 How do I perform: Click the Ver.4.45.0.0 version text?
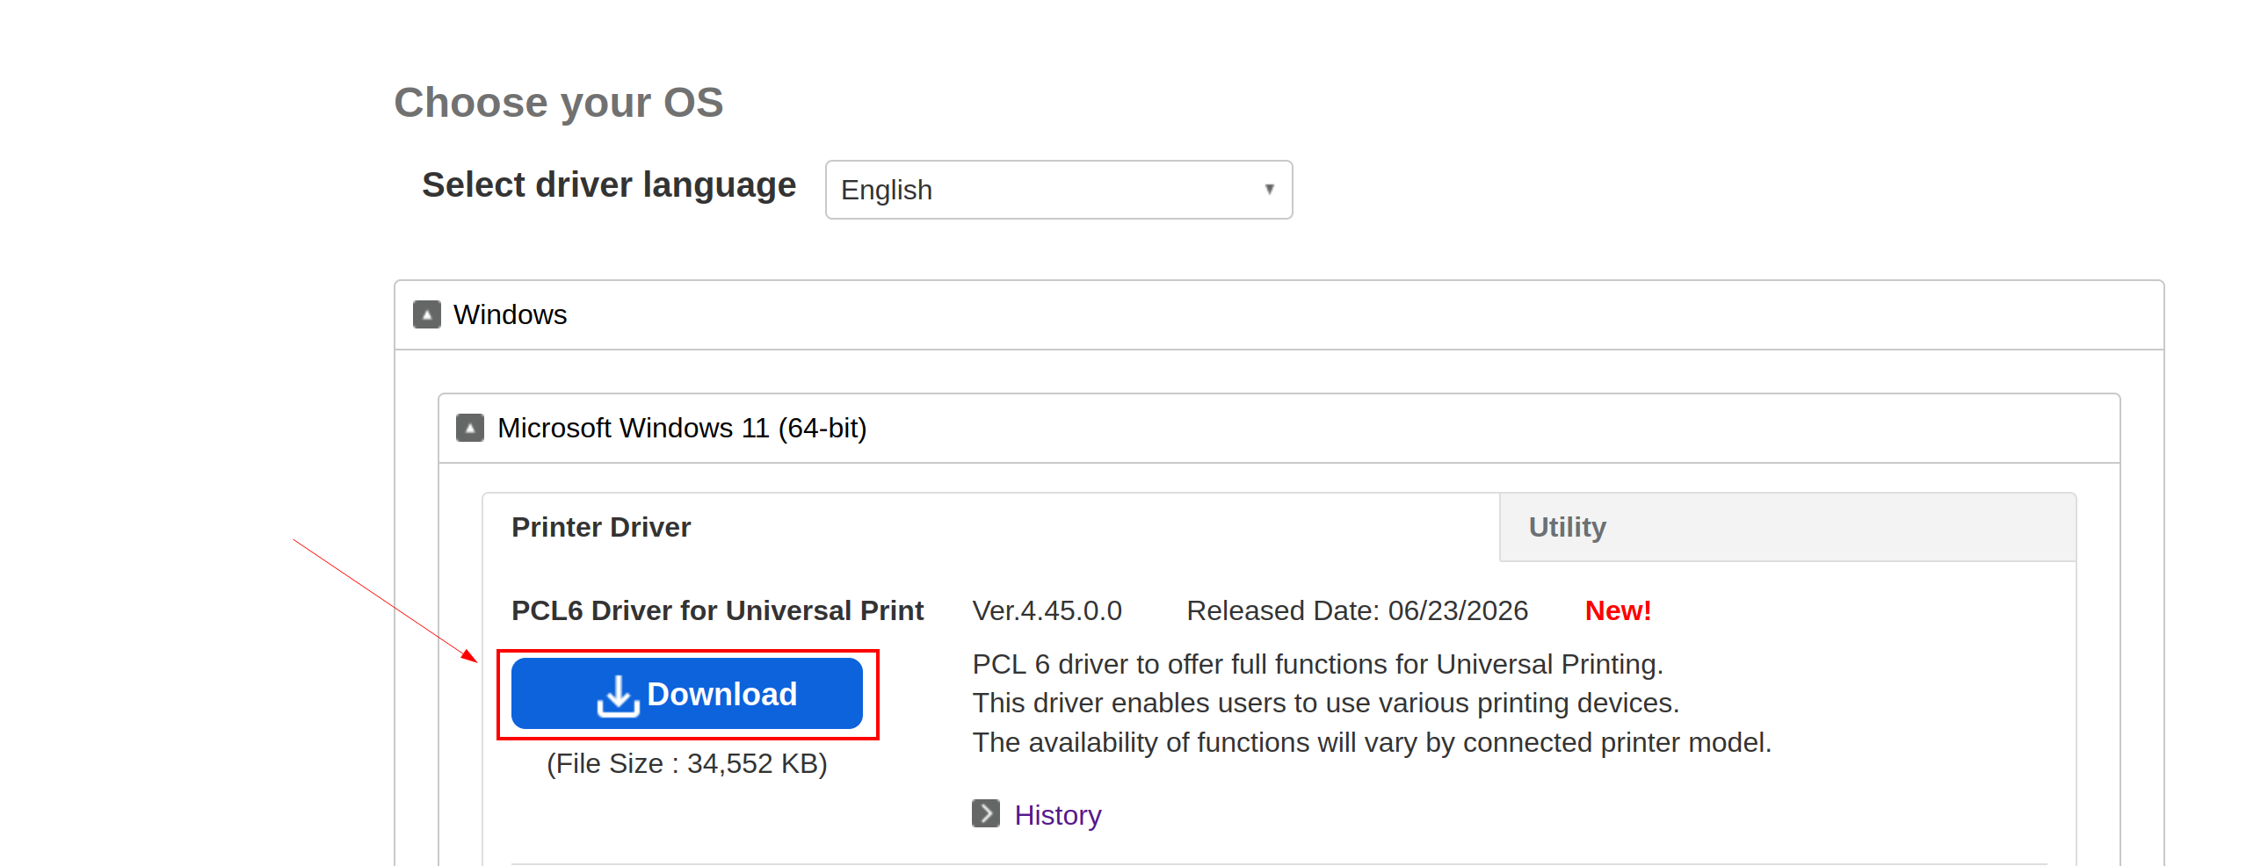(1047, 610)
